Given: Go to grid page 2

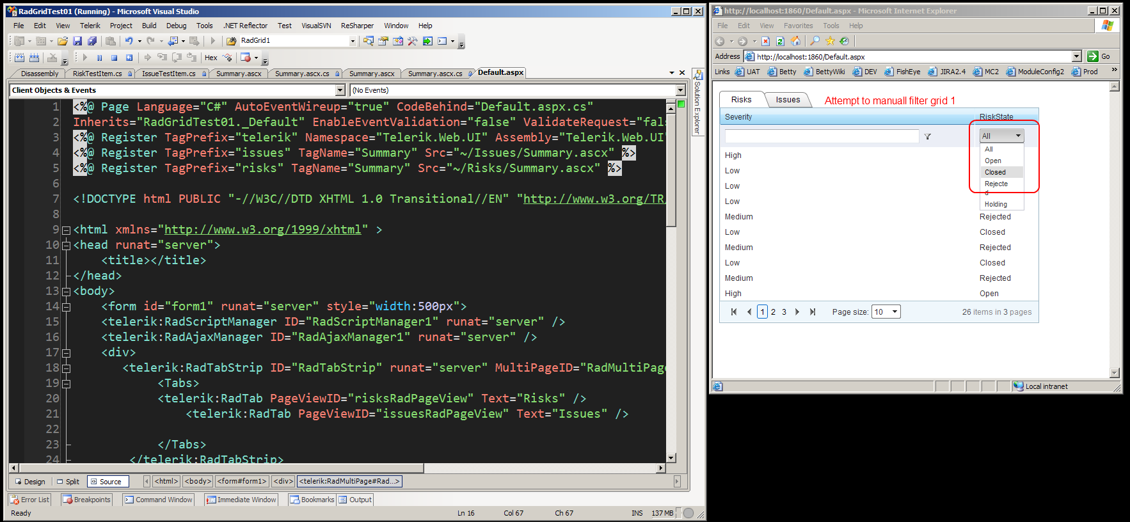Looking at the screenshot, I should click(773, 312).
